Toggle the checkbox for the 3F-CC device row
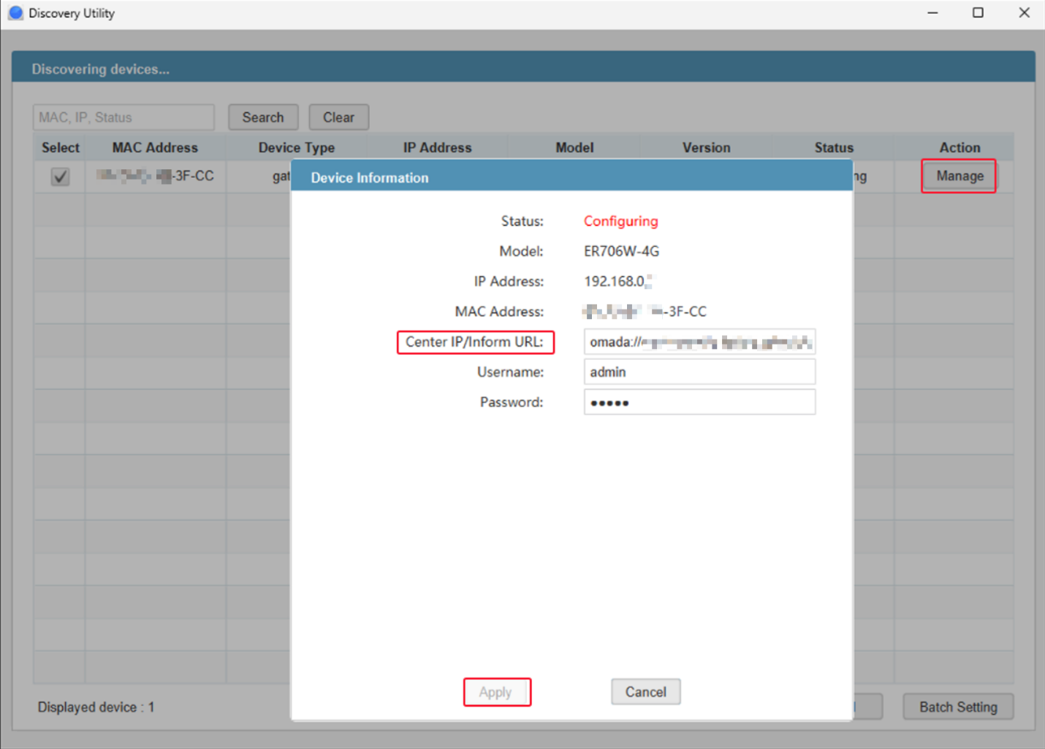Viewport: 1045px width, 749px height. tap(60, 177)
